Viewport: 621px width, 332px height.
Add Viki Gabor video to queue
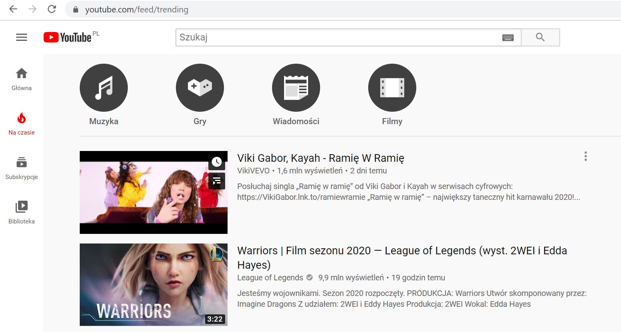tap(217, 181)
